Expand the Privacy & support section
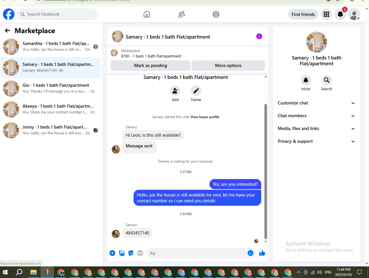Screen dimensions: 369x278 tap(317, 141)
